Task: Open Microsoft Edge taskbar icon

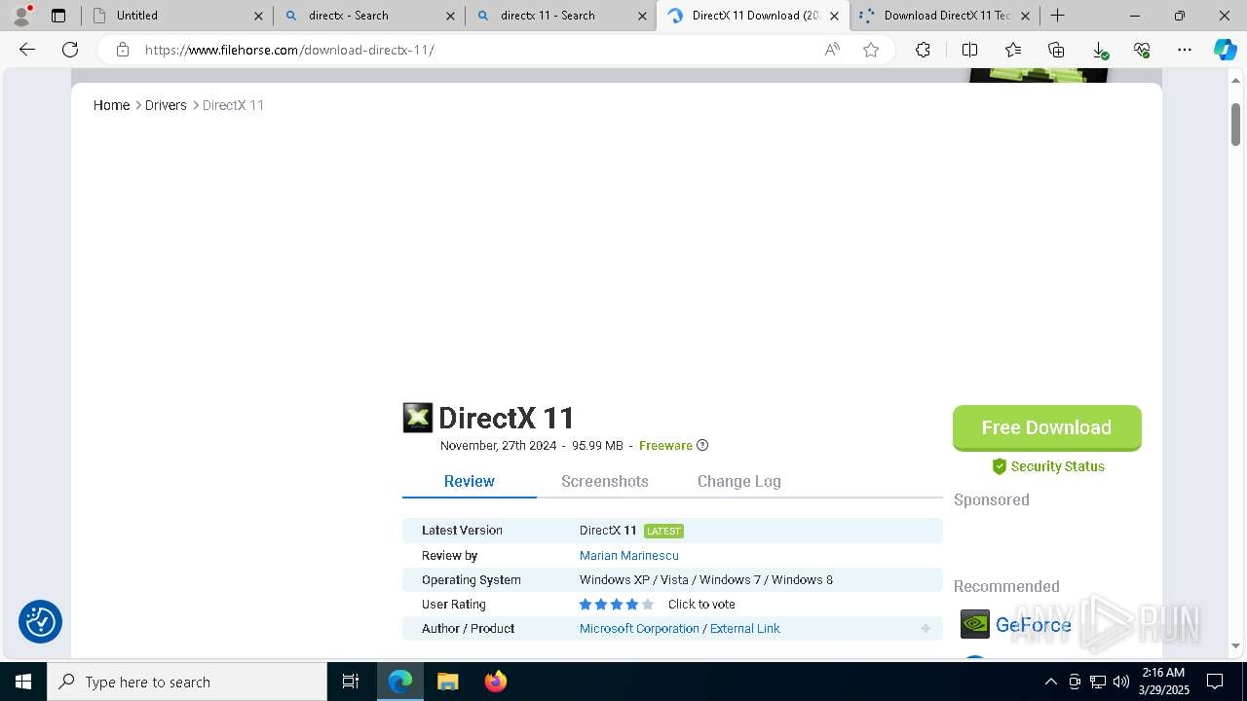Action: [400, 682]
